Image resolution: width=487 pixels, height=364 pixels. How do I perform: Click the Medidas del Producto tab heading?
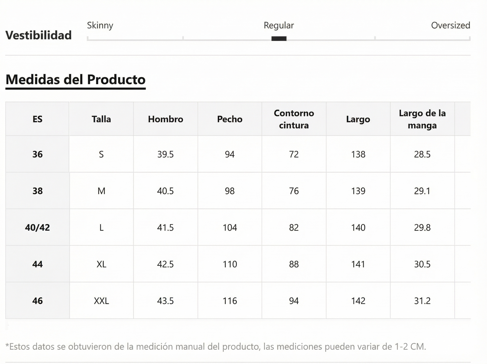(x=75, y=80)
